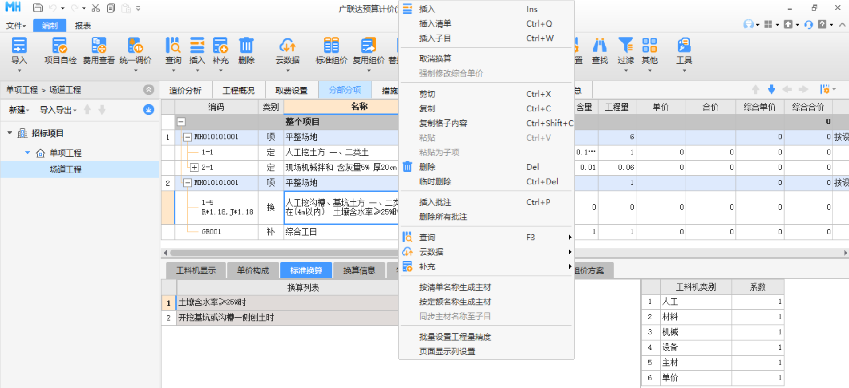
Task: Open the 新建 dropdown
Action: (19, 110)
